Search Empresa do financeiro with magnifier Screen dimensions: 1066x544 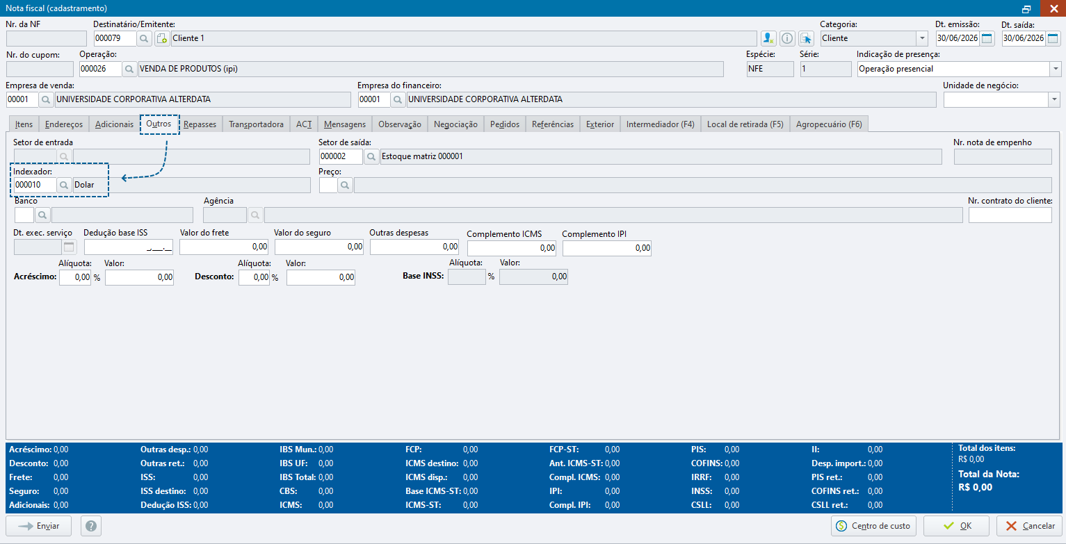click(398, 99)
